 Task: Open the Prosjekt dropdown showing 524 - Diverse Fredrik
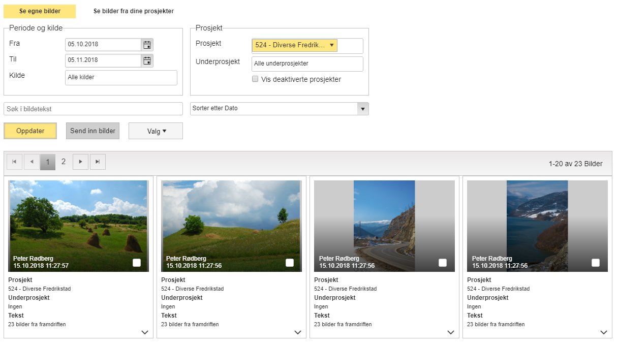point(294,46)
